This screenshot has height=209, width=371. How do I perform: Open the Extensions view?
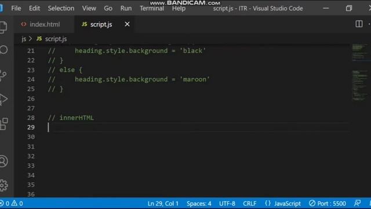4,124
